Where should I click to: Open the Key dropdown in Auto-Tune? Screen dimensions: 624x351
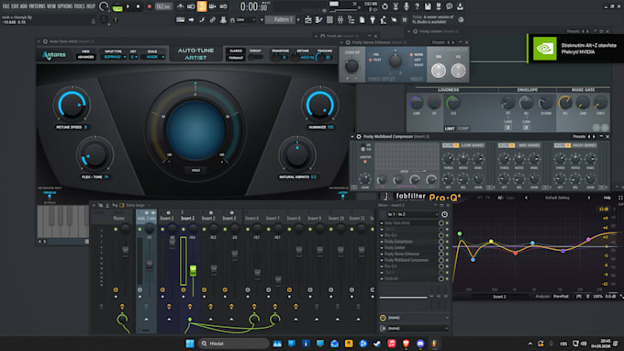[x=134, y=57]
